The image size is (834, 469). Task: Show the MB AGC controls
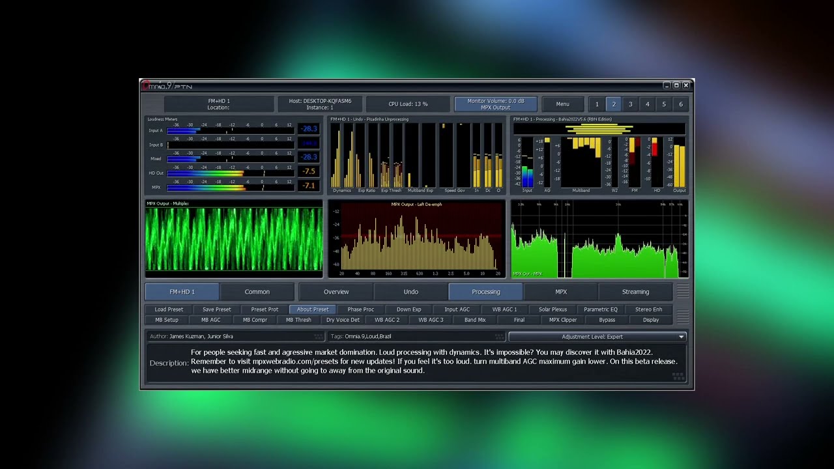210,320
